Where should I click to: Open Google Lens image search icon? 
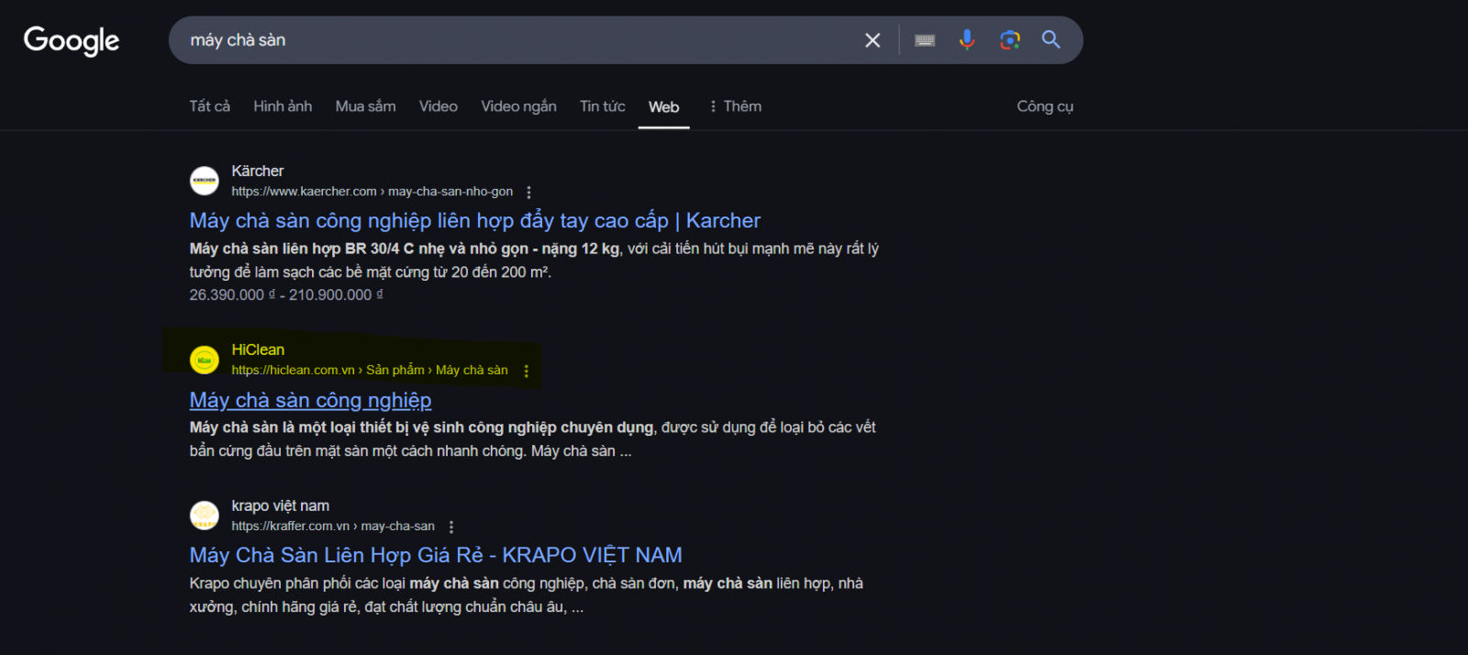(1010, 39)
